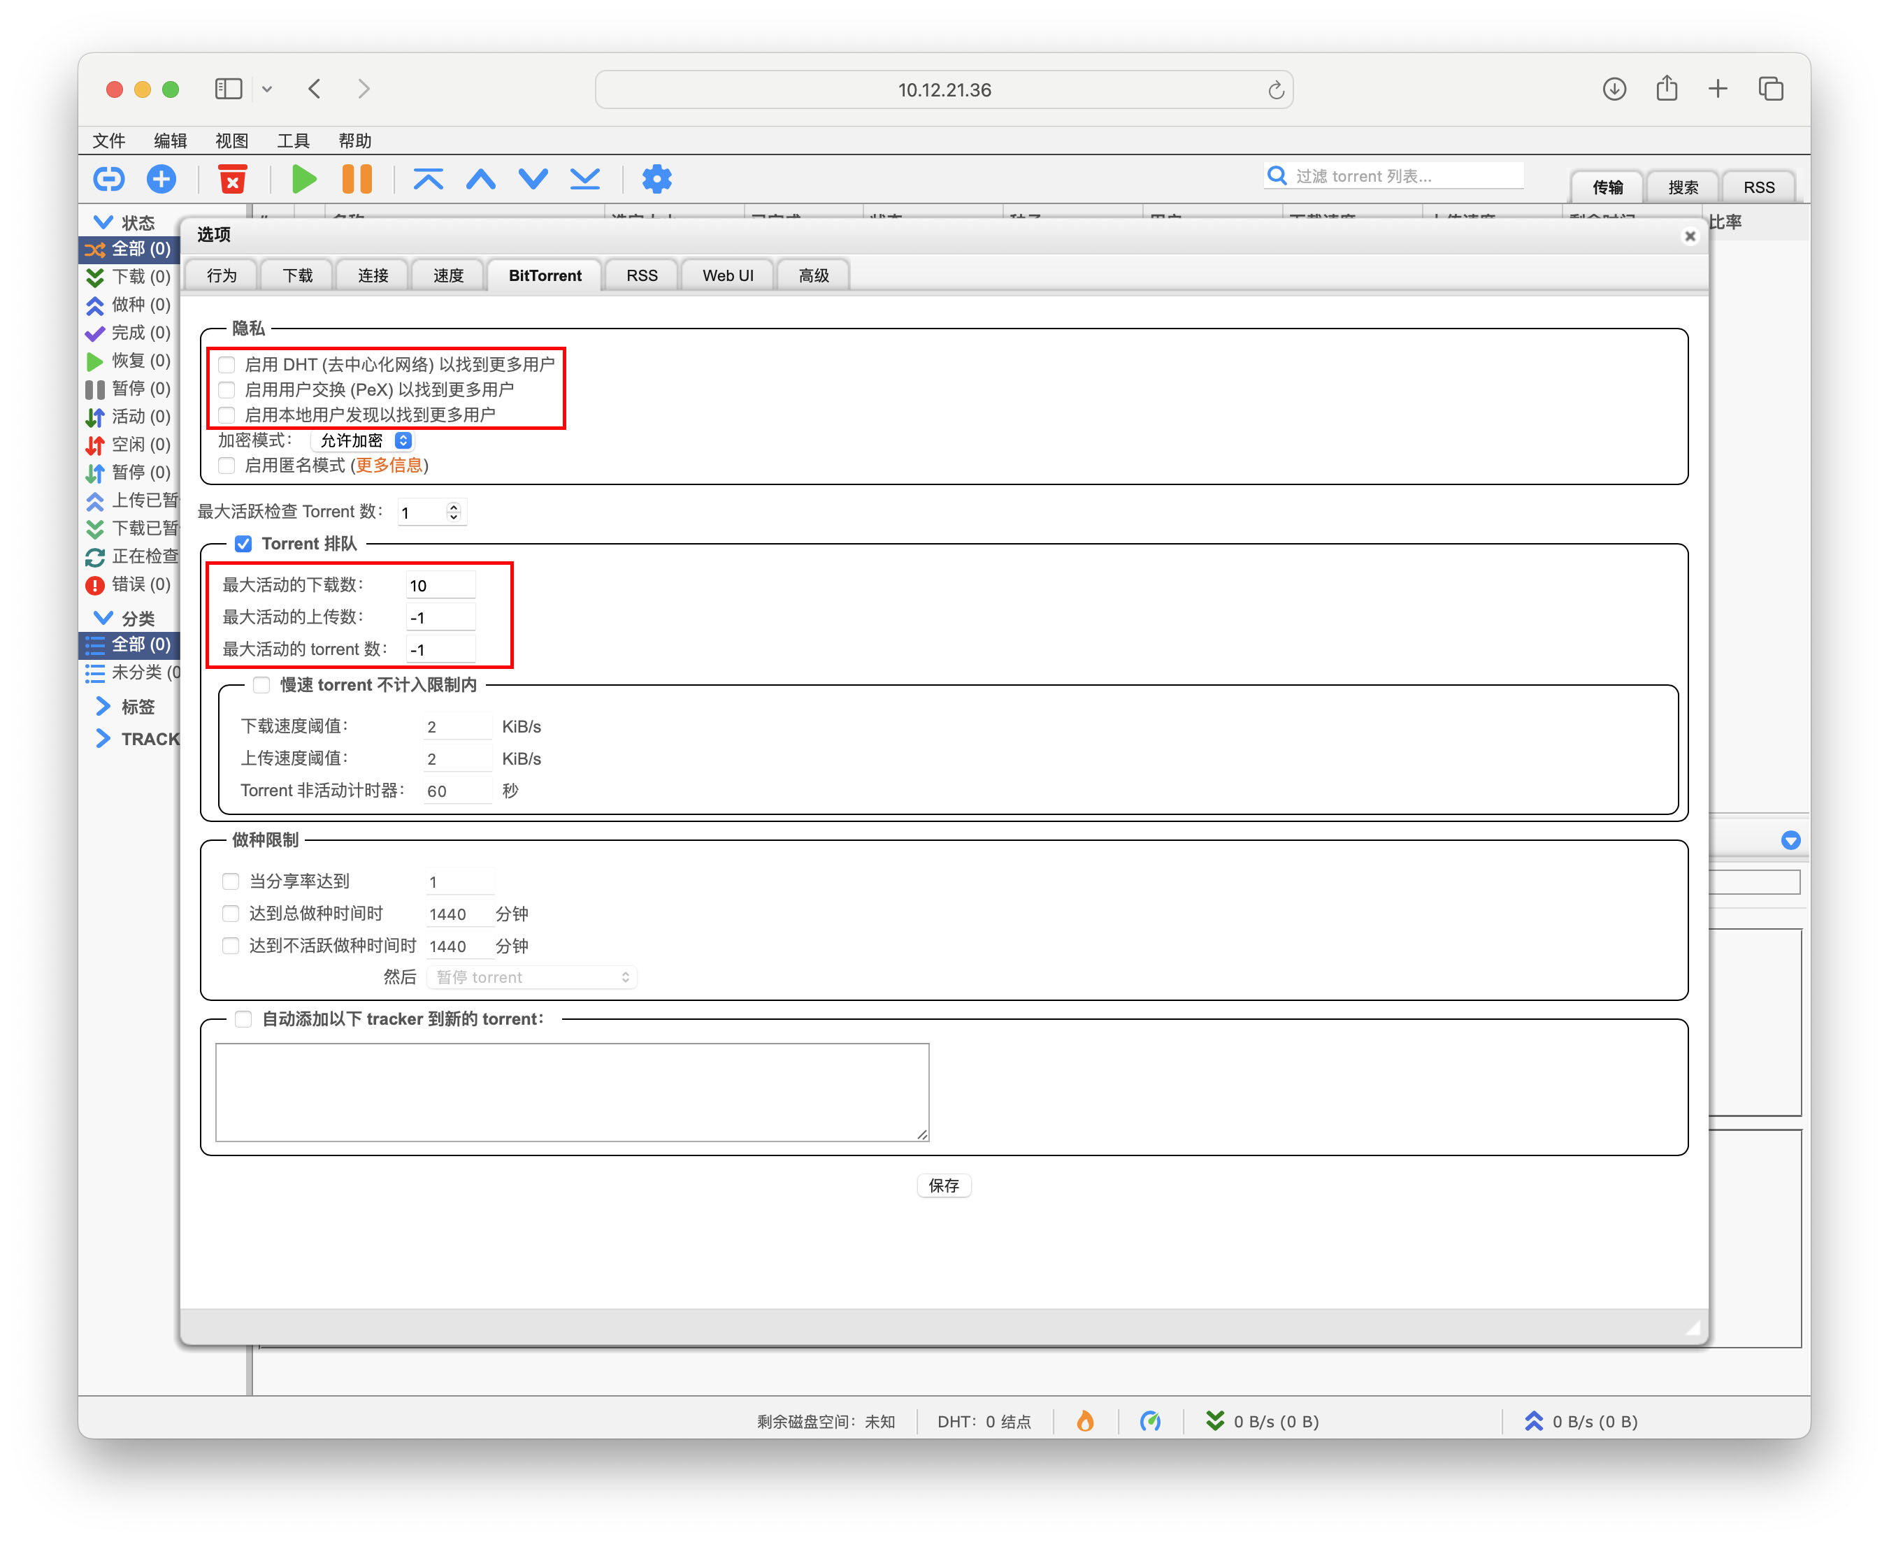Switch to the 行为 options tab
The width and height of the screenshot is (1889, 1542).
221,275
